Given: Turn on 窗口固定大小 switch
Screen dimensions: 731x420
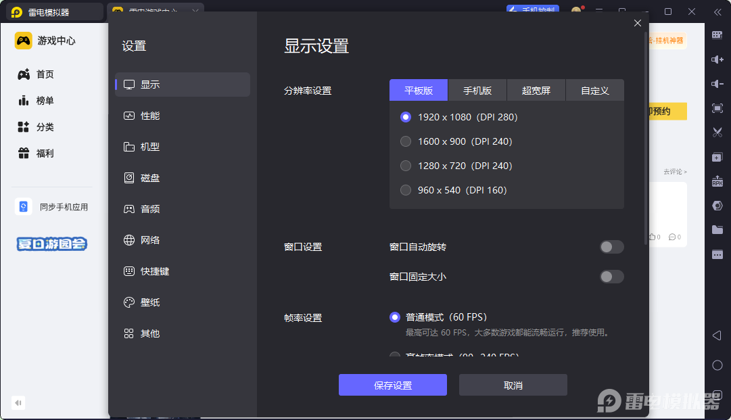Looking at the screenshot, I should 611,277.
